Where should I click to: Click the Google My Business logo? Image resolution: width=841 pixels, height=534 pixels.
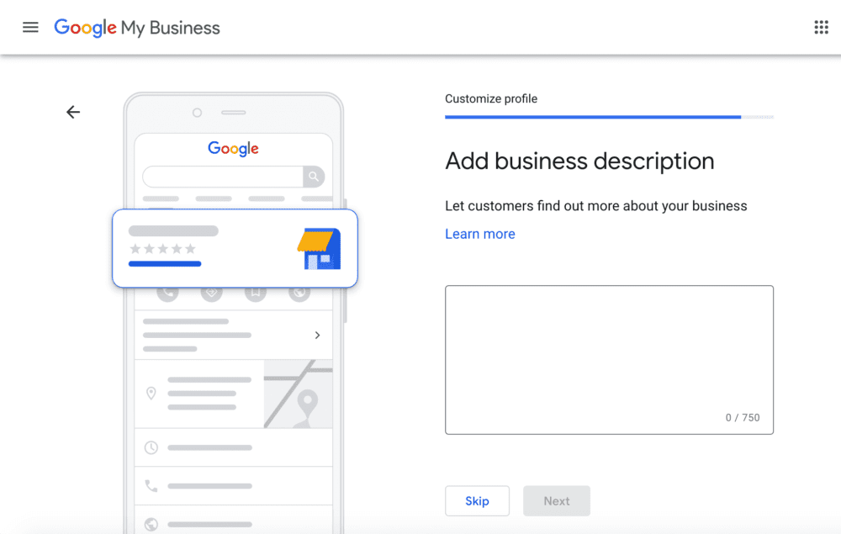click(137, 27)
